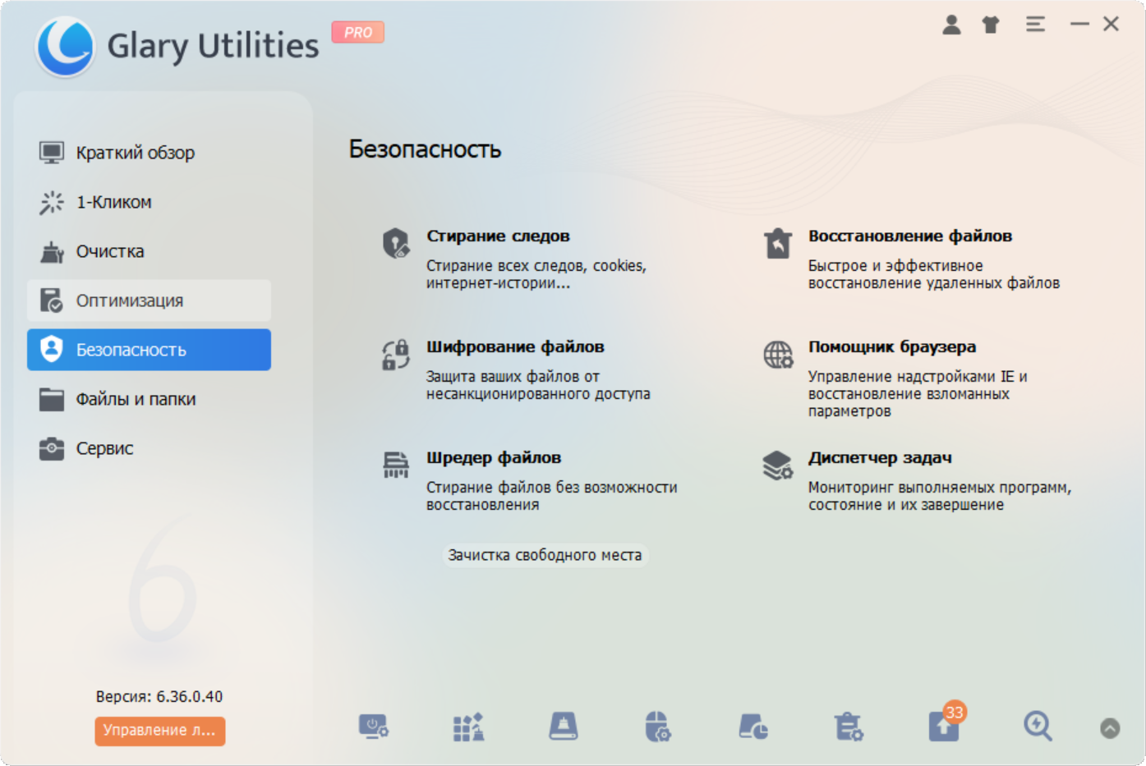The image size is (1146, 766).
Task: Open the Uninstall Manager trash-with-gear icon
Action: tap(849, 727)
